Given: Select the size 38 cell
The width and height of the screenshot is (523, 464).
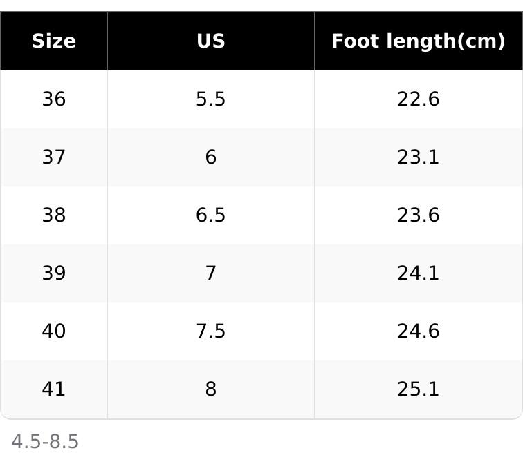Looking at the screenshot, I should tap(54, 215).
